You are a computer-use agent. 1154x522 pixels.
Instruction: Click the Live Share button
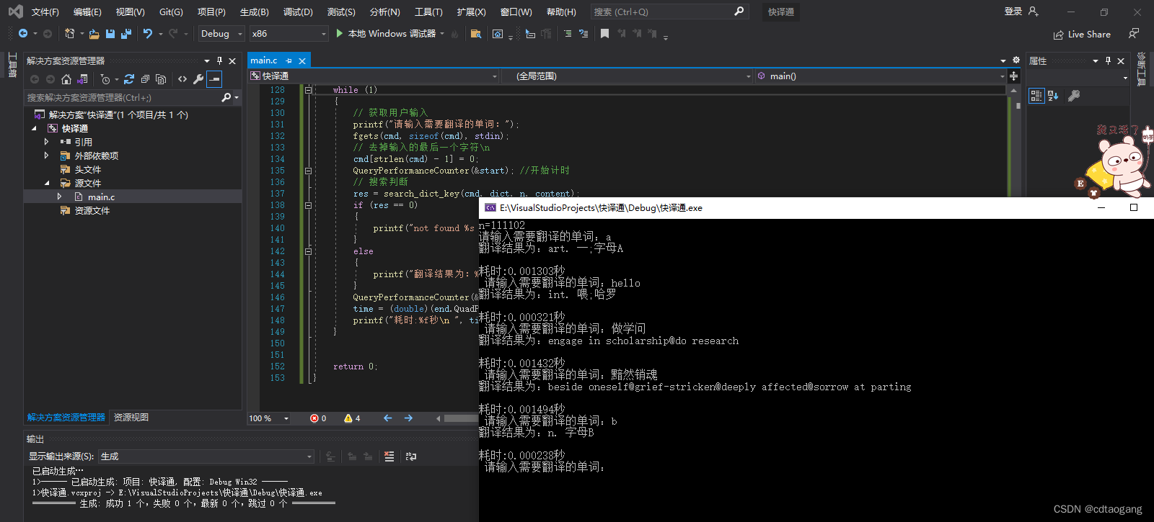[1082, 34]
